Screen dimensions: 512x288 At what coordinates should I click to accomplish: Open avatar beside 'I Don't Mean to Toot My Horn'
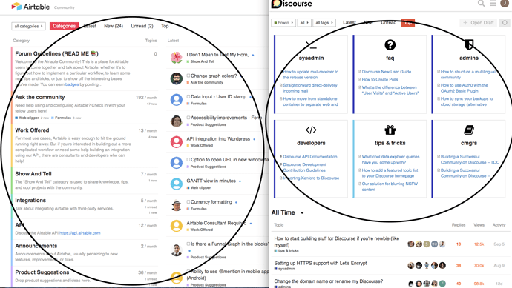click(177, 58)
